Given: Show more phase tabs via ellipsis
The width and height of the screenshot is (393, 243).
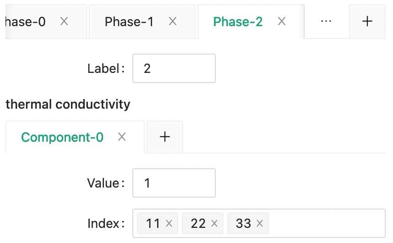Looking at the screenshot, I should pos(326,21).
